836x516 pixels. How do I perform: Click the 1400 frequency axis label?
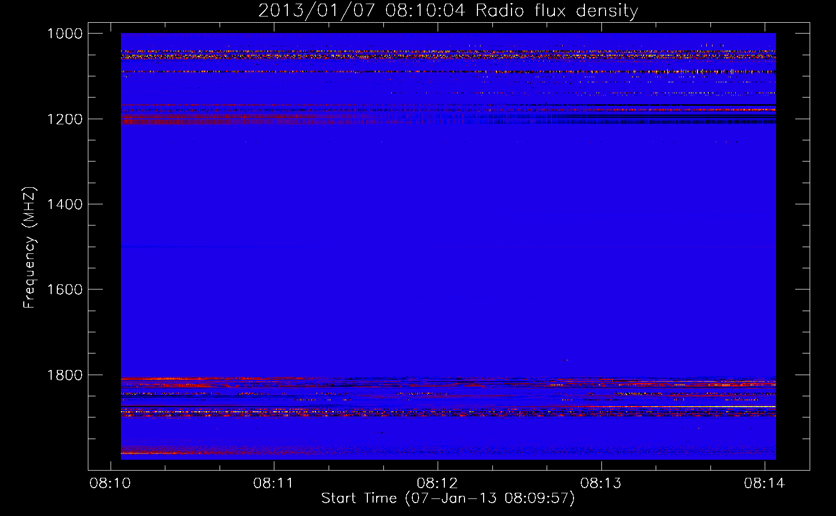(x=65, y=204)
